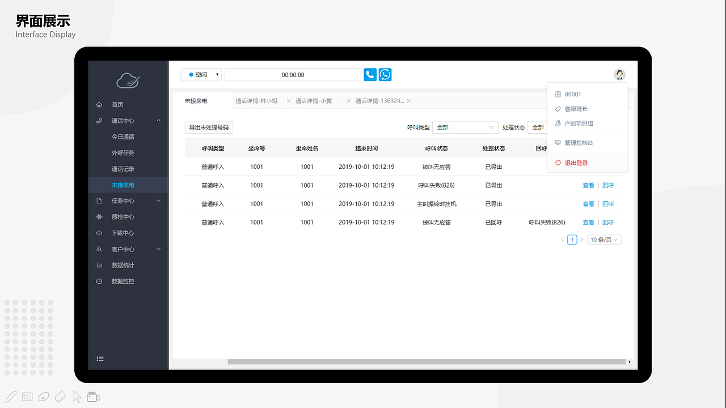Open the 10条/页 page size selector
The width and height of the screenshot is (726, 408).
click(x=603, y=239)
